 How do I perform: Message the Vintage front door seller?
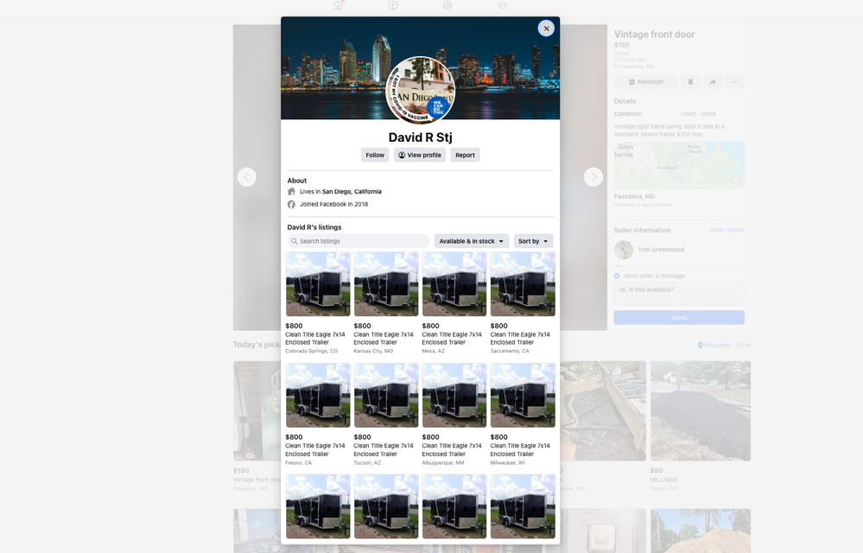tap(645, 82)
